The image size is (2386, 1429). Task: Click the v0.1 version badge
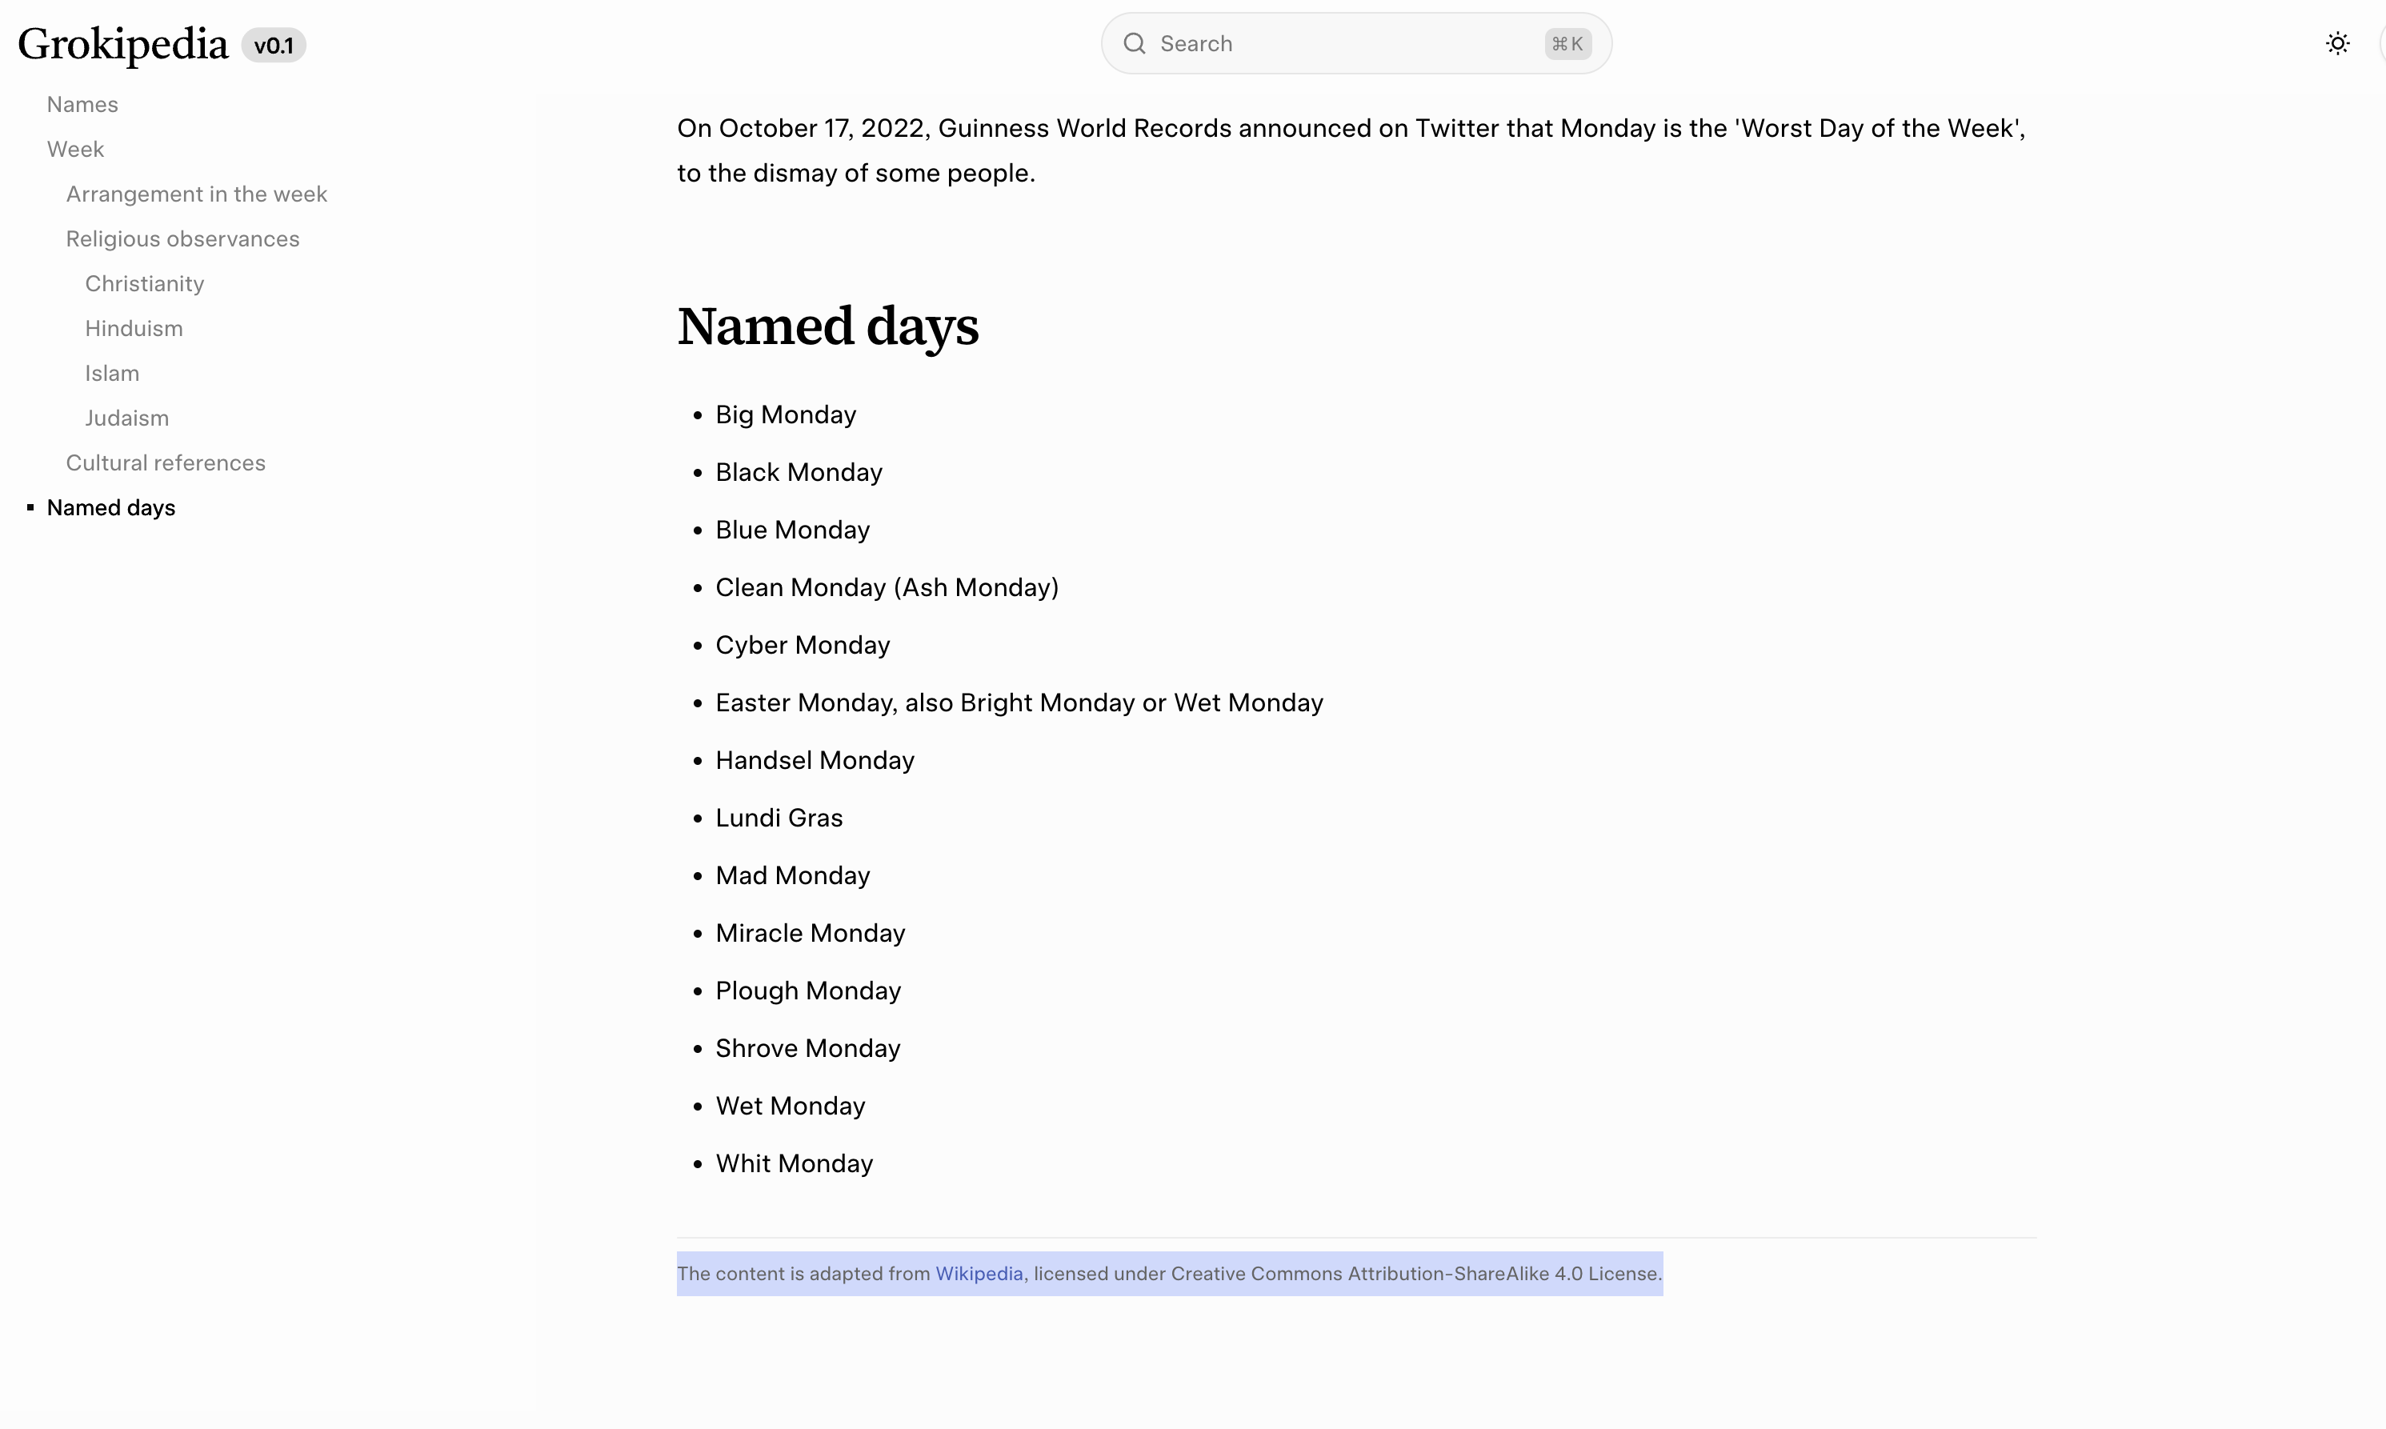(274, 46)
